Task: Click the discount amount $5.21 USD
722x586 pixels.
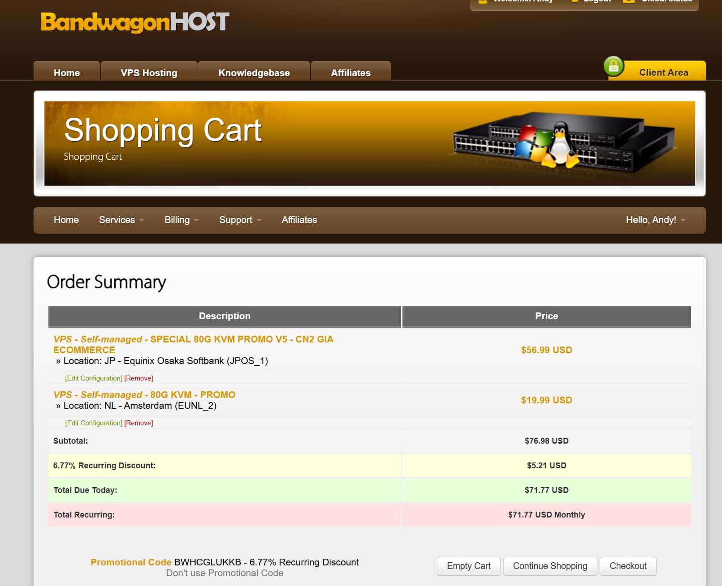Action: click(x=546, y=466)
